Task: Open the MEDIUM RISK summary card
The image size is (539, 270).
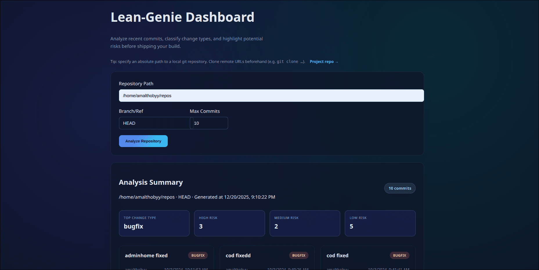Action: tap(305, 223)
